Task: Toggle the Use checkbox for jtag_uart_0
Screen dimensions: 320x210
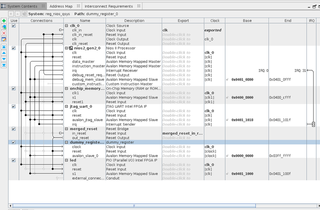Action: click(13, 106)
